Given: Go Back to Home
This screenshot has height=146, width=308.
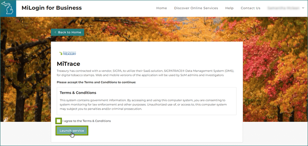Looking at the screenshot, I should point(68,32).
